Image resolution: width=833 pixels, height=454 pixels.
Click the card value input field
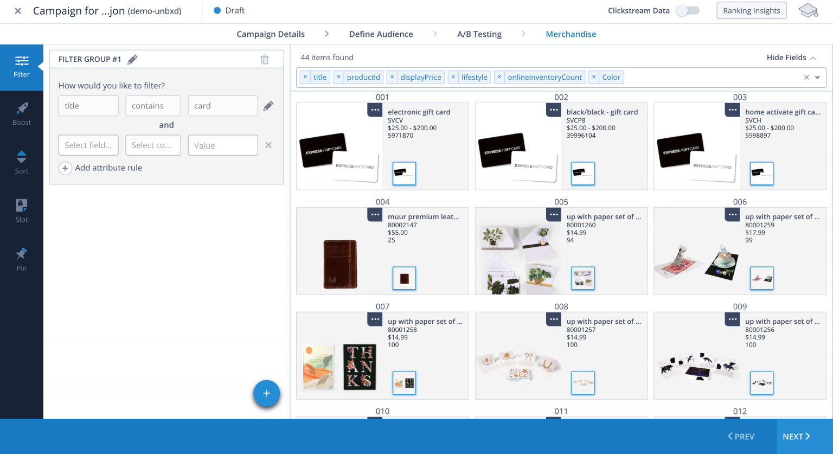(223, 106)
